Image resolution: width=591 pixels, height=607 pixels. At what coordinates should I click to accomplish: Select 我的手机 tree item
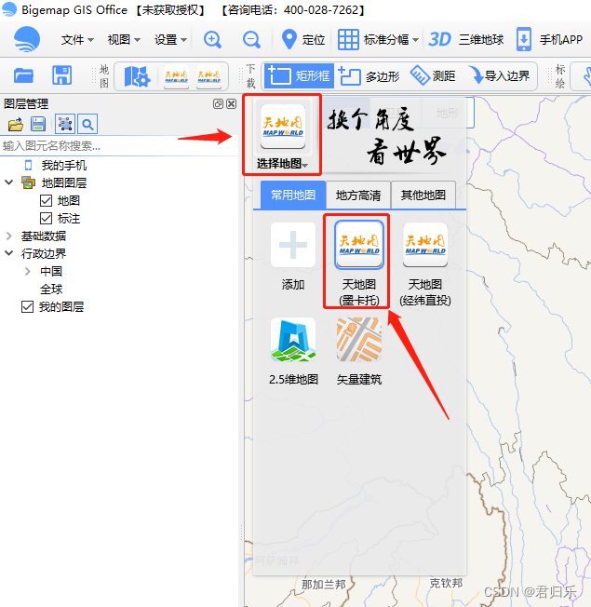[64, 166]
